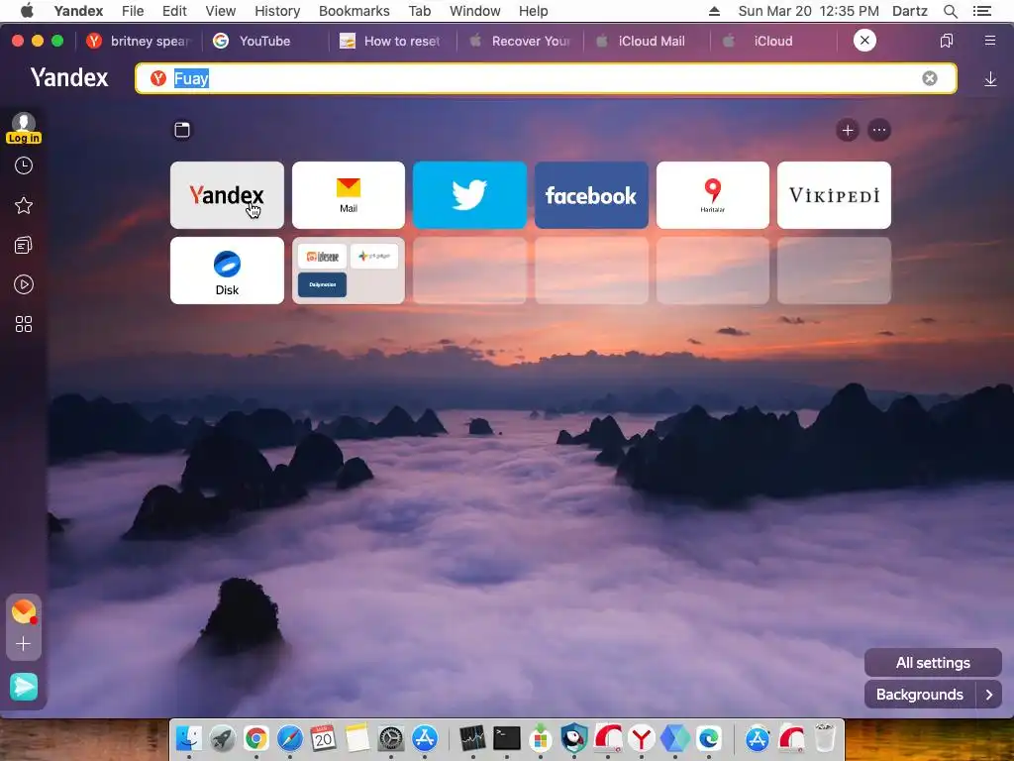The image size is (1014, 761).
Task: Open the Mail tile
Action: pos(349,195)
